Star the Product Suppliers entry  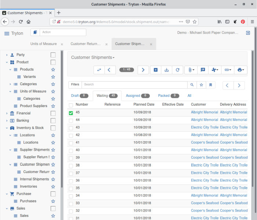pos(53,106)
